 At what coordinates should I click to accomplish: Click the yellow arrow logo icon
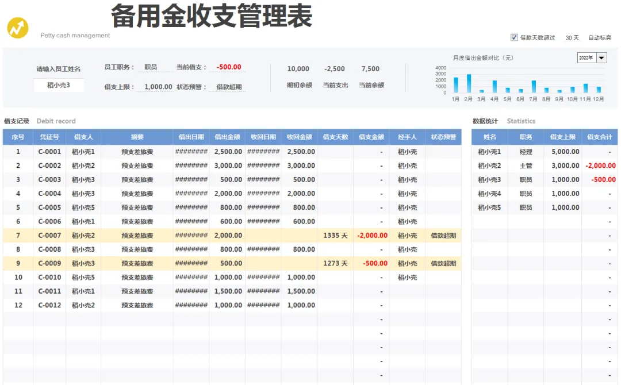pos(18,28)
